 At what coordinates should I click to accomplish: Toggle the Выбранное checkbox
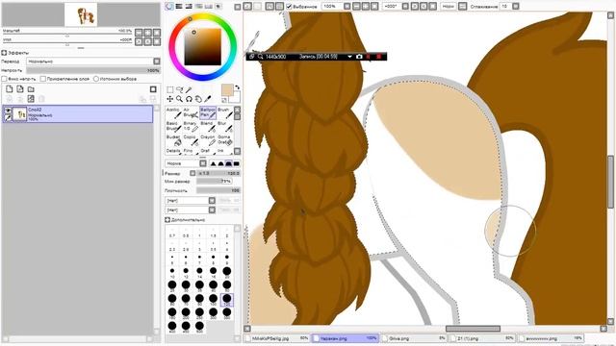pyautogui.click(x=289, y=7)
